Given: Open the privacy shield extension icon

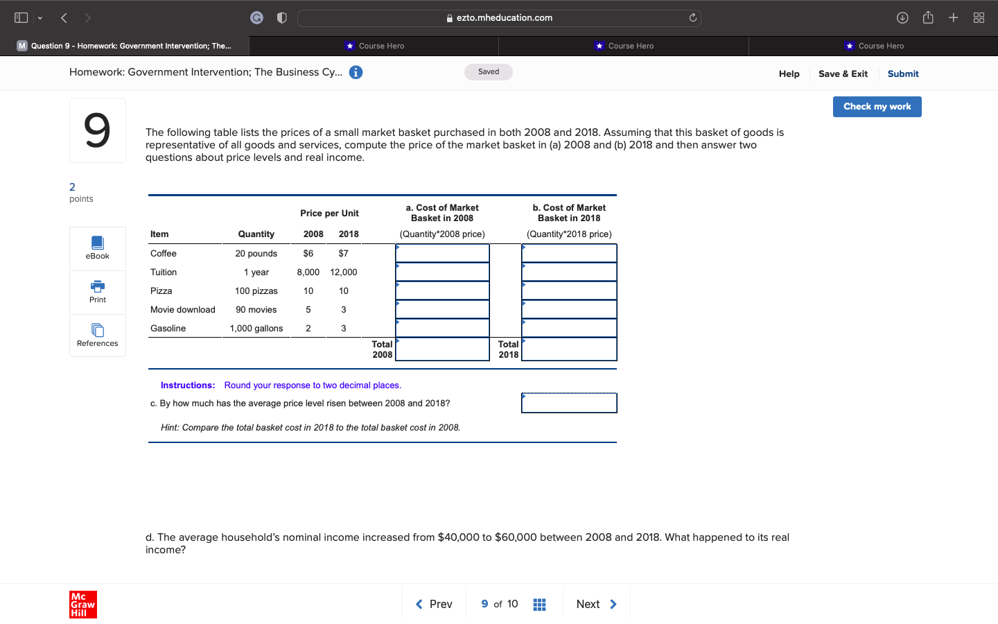Looking at the screenshot, I should [281, 17].
